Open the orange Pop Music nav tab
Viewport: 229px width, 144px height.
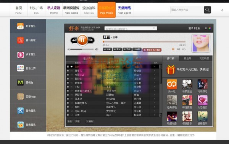pyautogui.click(x=106, y=10)
